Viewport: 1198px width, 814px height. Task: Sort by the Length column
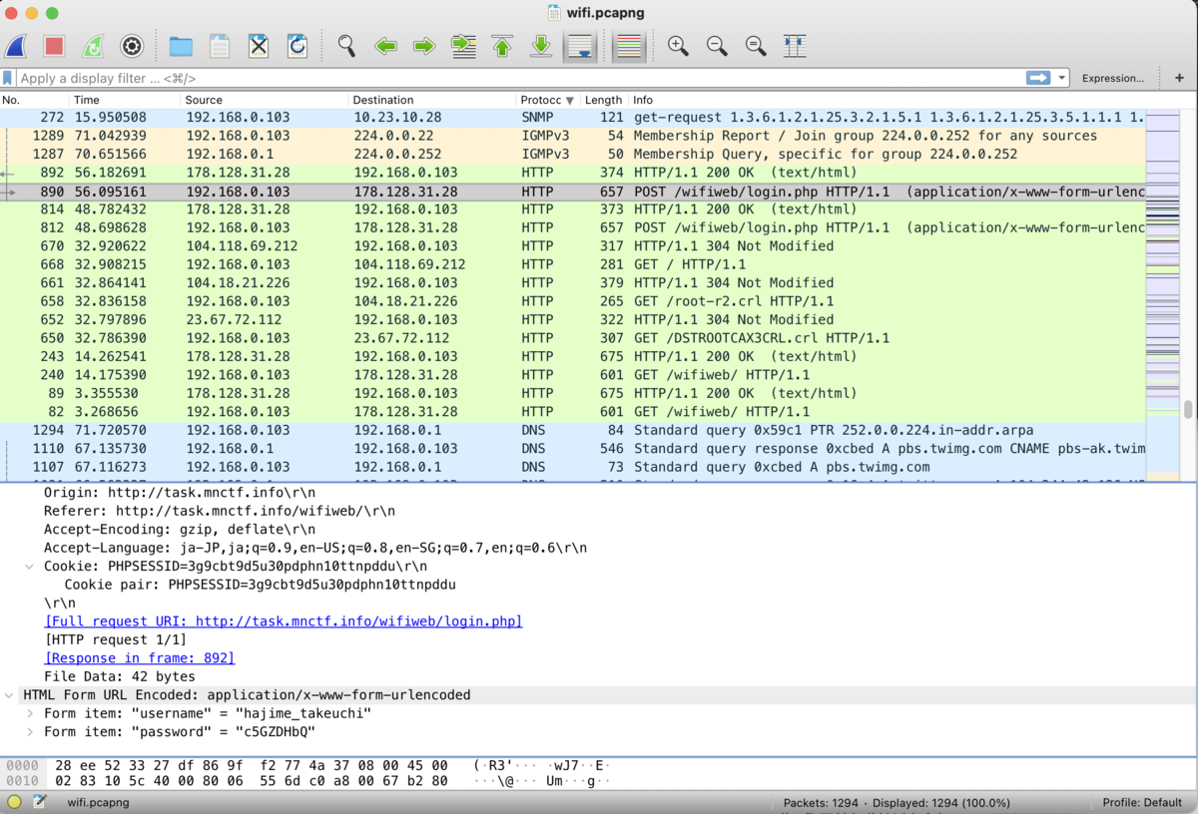(x=604, y=100)
